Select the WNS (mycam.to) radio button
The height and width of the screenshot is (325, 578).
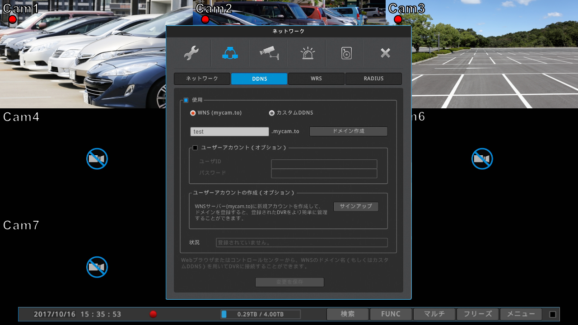click(193, 113)
